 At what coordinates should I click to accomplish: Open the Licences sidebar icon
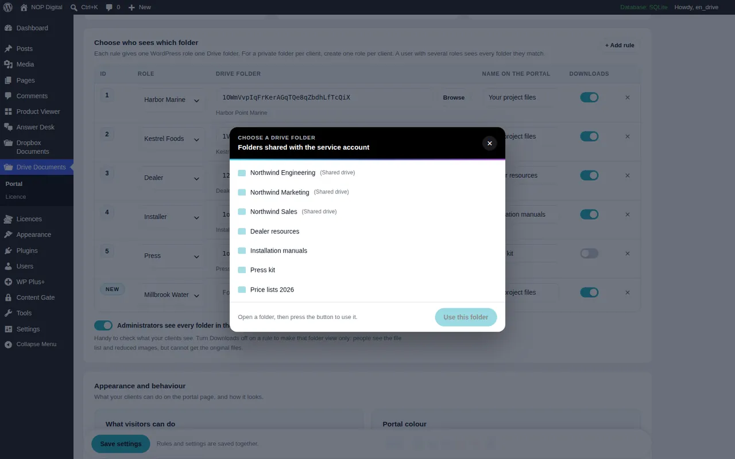coord(8,219)
